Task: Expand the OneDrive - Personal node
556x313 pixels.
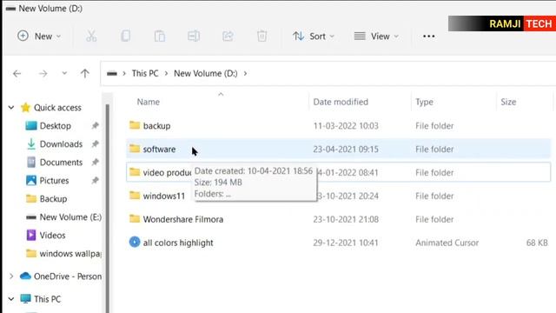Action: 11,276
